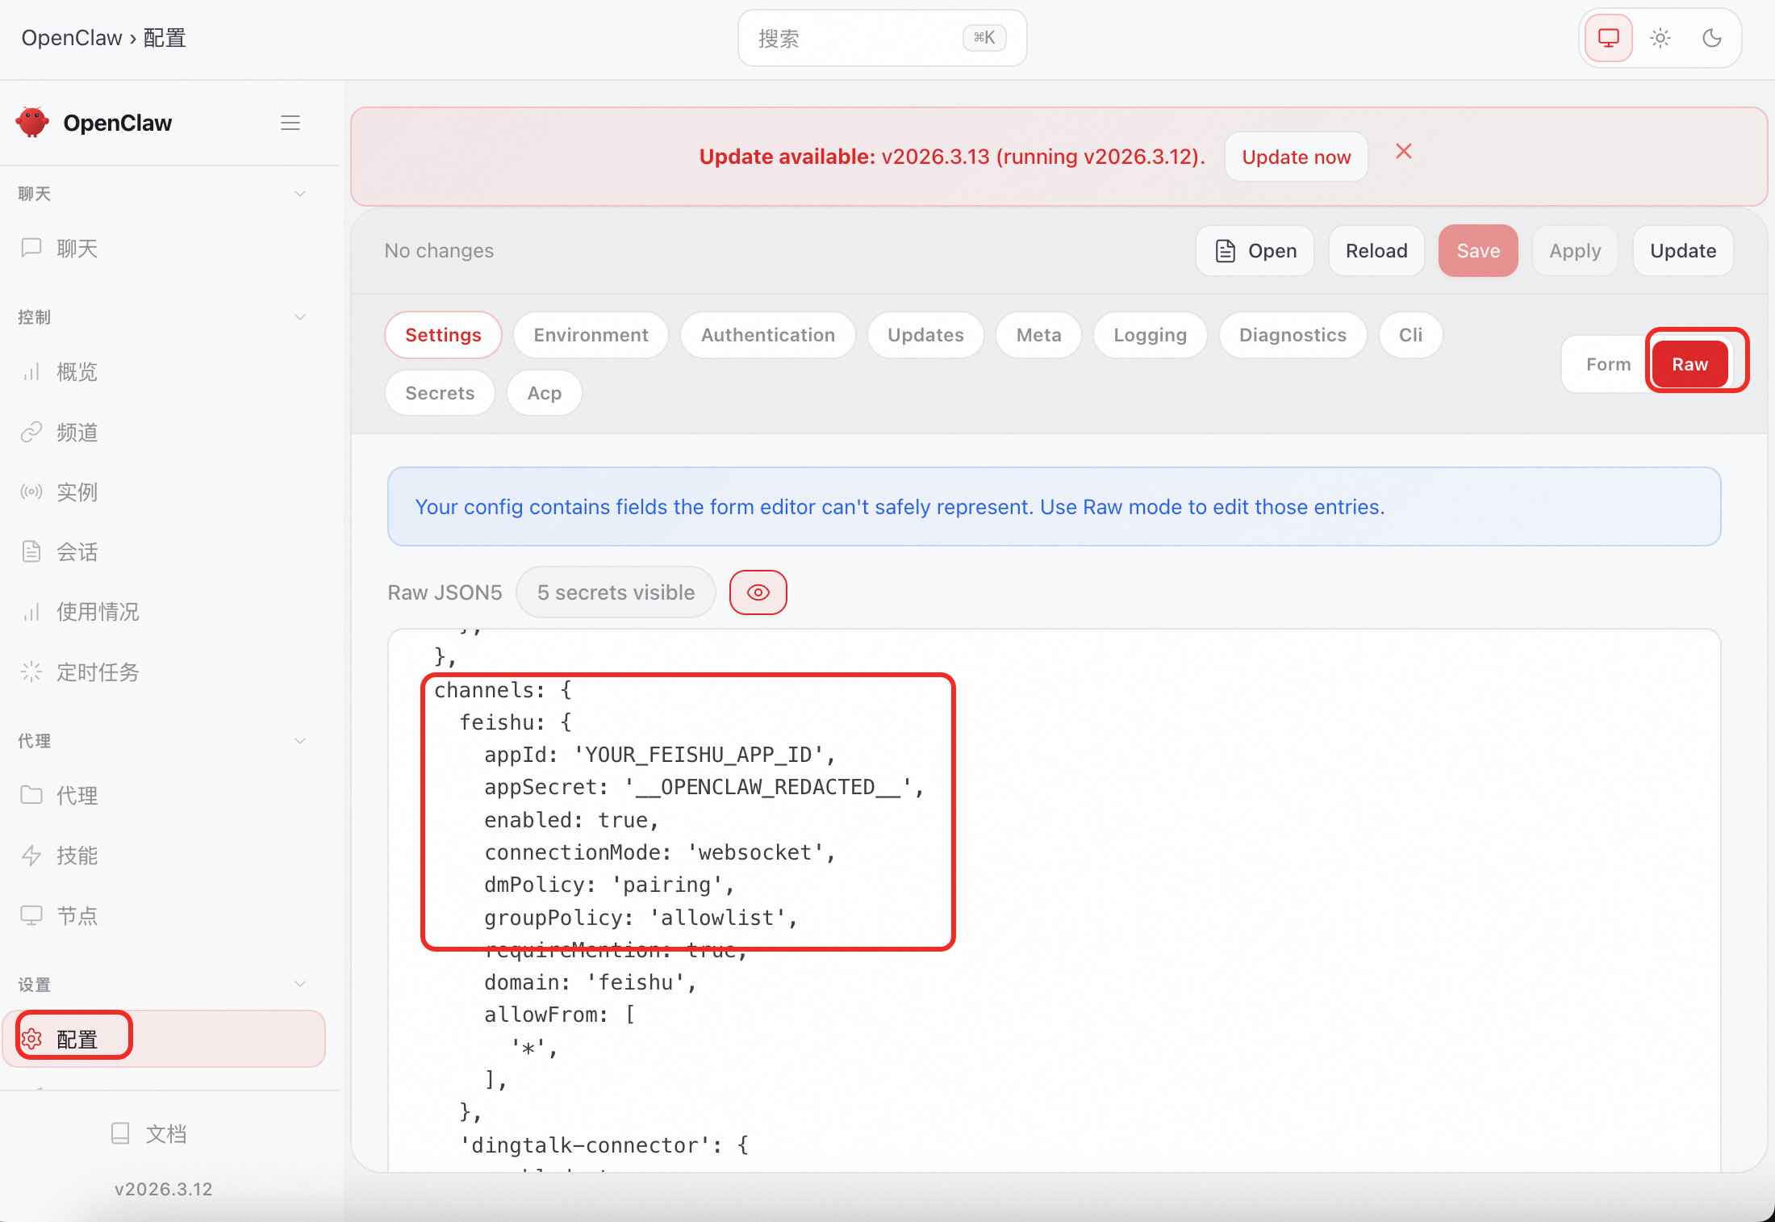Open the Acp config tab
Viewport: 1775px width, 1222px height.
544,393
